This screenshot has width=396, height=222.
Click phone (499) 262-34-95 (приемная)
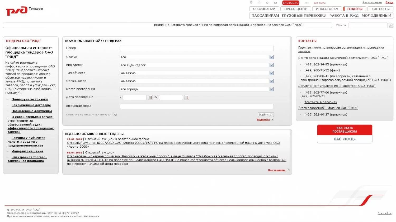[326, 65]
